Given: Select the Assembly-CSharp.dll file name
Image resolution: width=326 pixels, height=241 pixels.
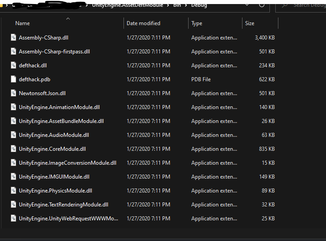Looking at the screenshot, I should tap(44, 38).
